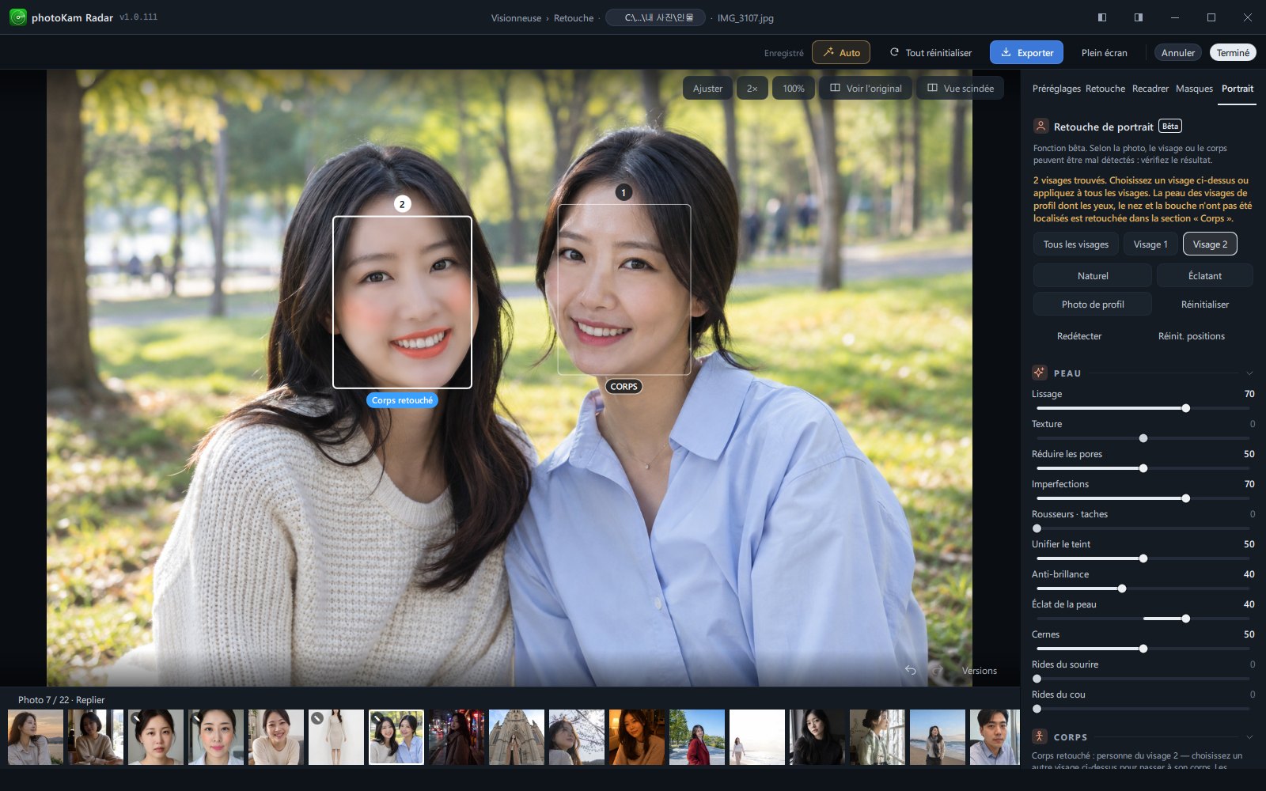Adjust the Unifier le teint slider
This screenshot has width=1266, height=791.
coord(1143,558)
